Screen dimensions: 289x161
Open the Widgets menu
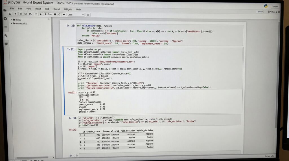point(68,9)
